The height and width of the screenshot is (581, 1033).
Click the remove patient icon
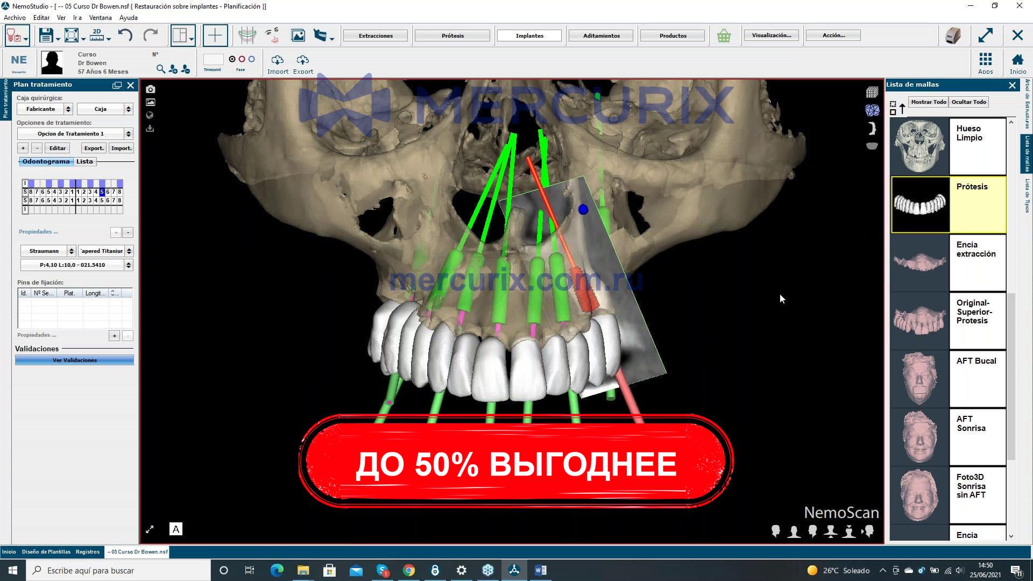pos(186,69)
